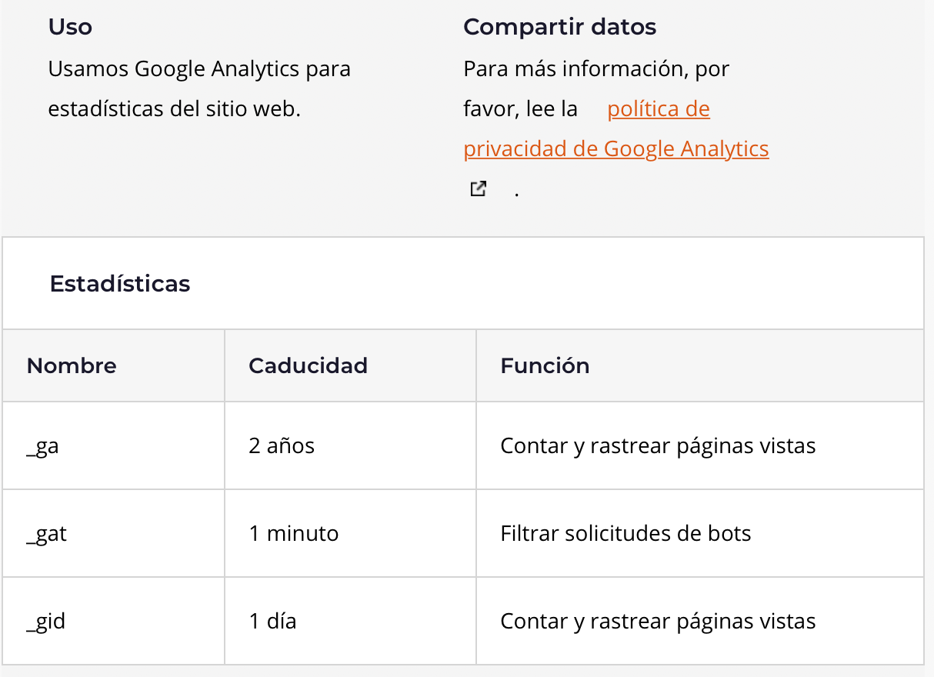Screen dimensions: 934x677
Task: Click the _gat cookie name cell
Action: 46,534
